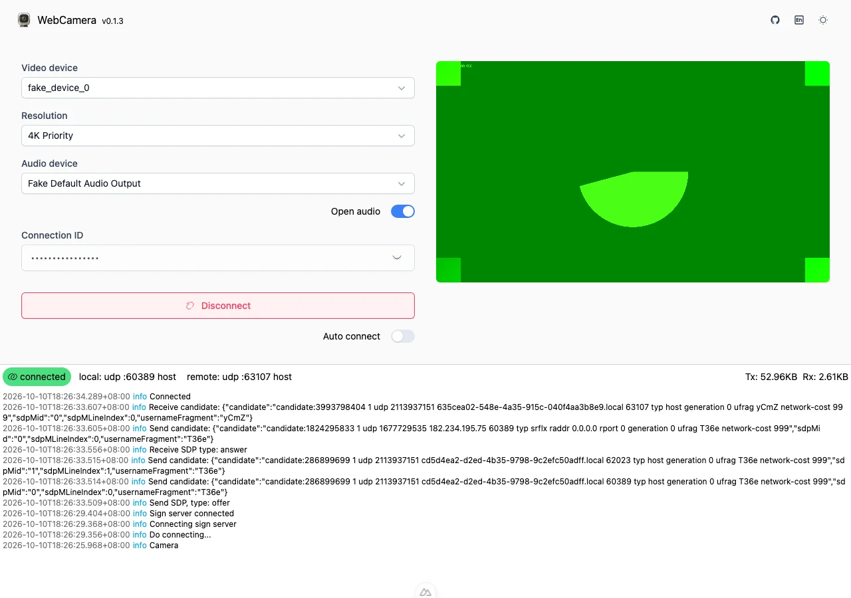The height and width of the screenshot is (598, 851).
Task: Switch language with the En icon
Action: pos(799,20)
